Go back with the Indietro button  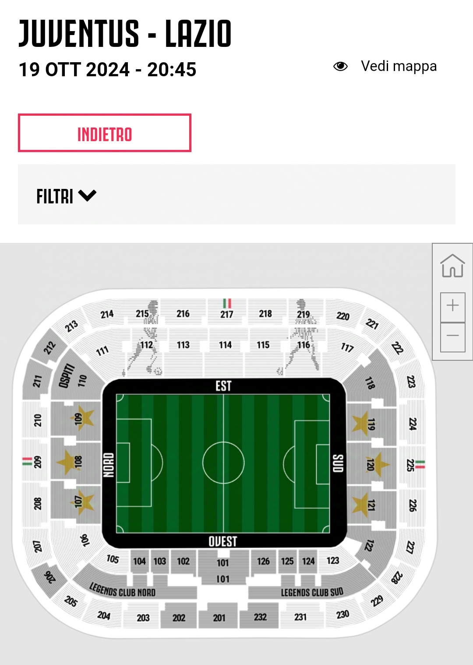pos(105,133)
